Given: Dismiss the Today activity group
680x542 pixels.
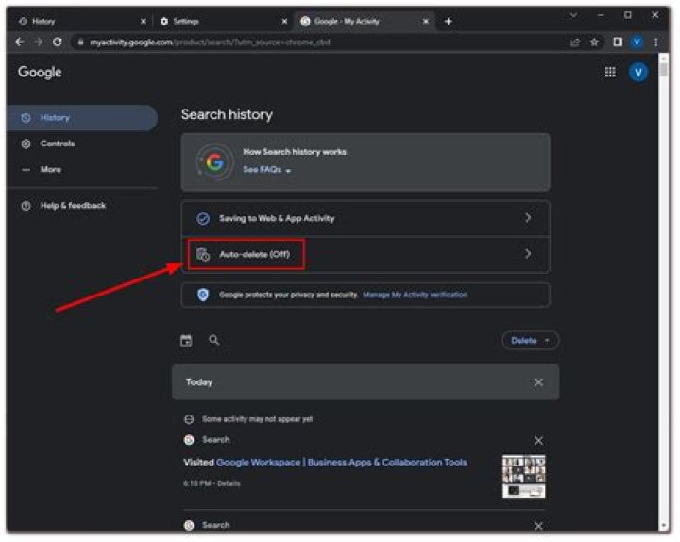Looking at the screenshot, I should tap(538, 382).
